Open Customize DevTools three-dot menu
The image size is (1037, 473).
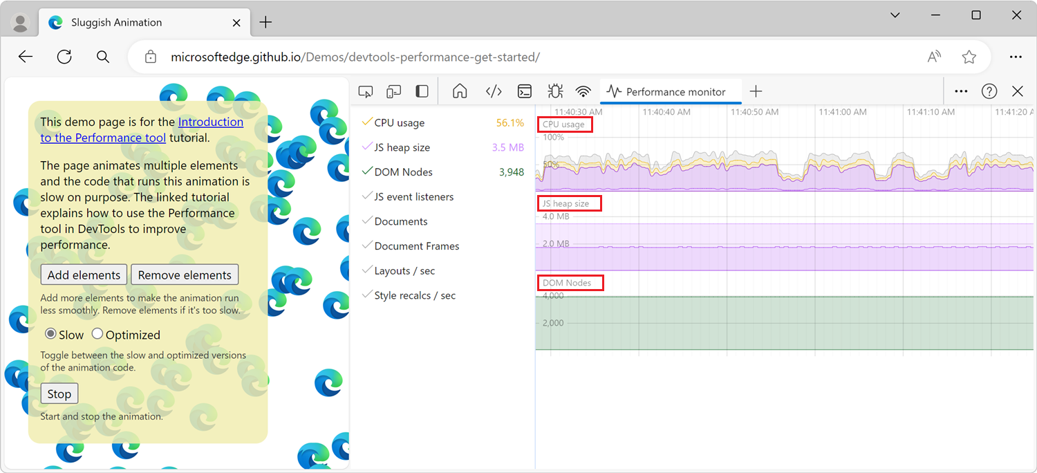click(x=961, y=91)
